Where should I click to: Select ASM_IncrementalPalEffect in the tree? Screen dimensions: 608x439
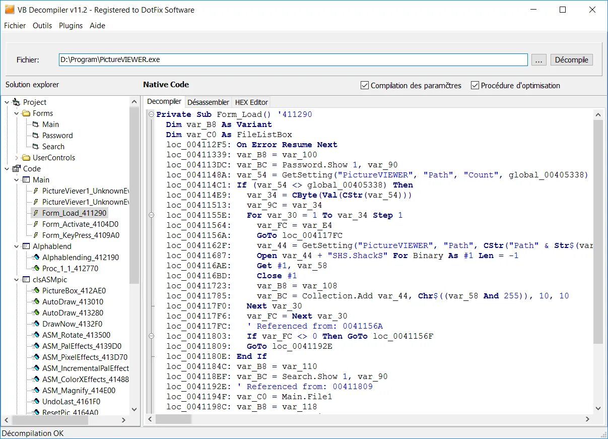pos(86,368)
